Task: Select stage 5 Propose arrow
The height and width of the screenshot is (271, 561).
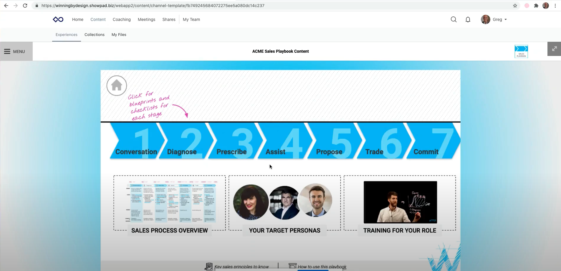Action: click(x=331, y=141)
